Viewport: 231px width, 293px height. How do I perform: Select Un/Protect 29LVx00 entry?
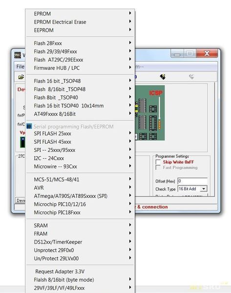80,258
